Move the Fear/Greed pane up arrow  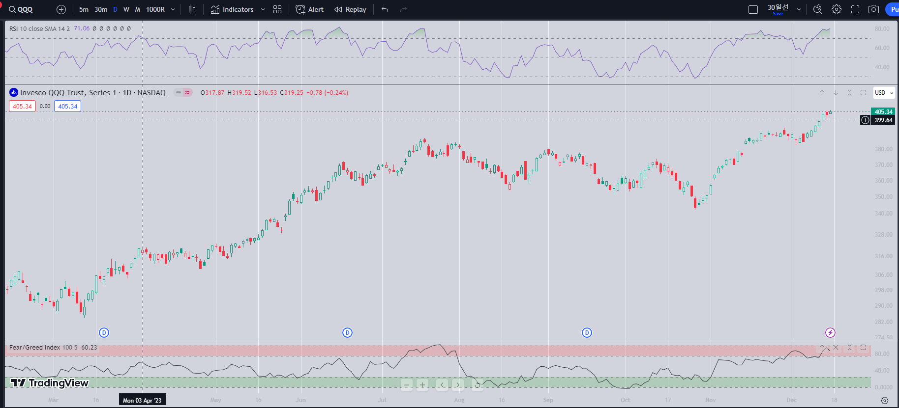tap(822, 347)
